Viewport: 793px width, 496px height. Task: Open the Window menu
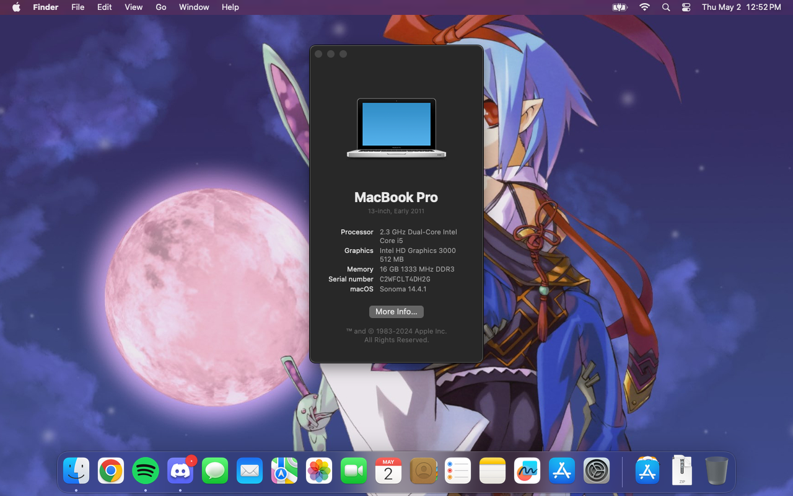[x=194, y=7]
